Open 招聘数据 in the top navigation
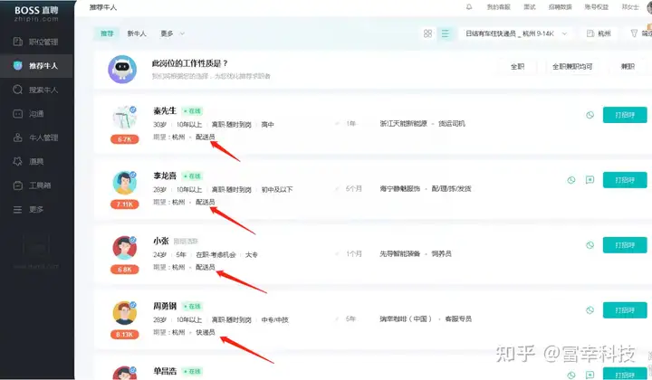652x380 pixels. click(561, 6)
